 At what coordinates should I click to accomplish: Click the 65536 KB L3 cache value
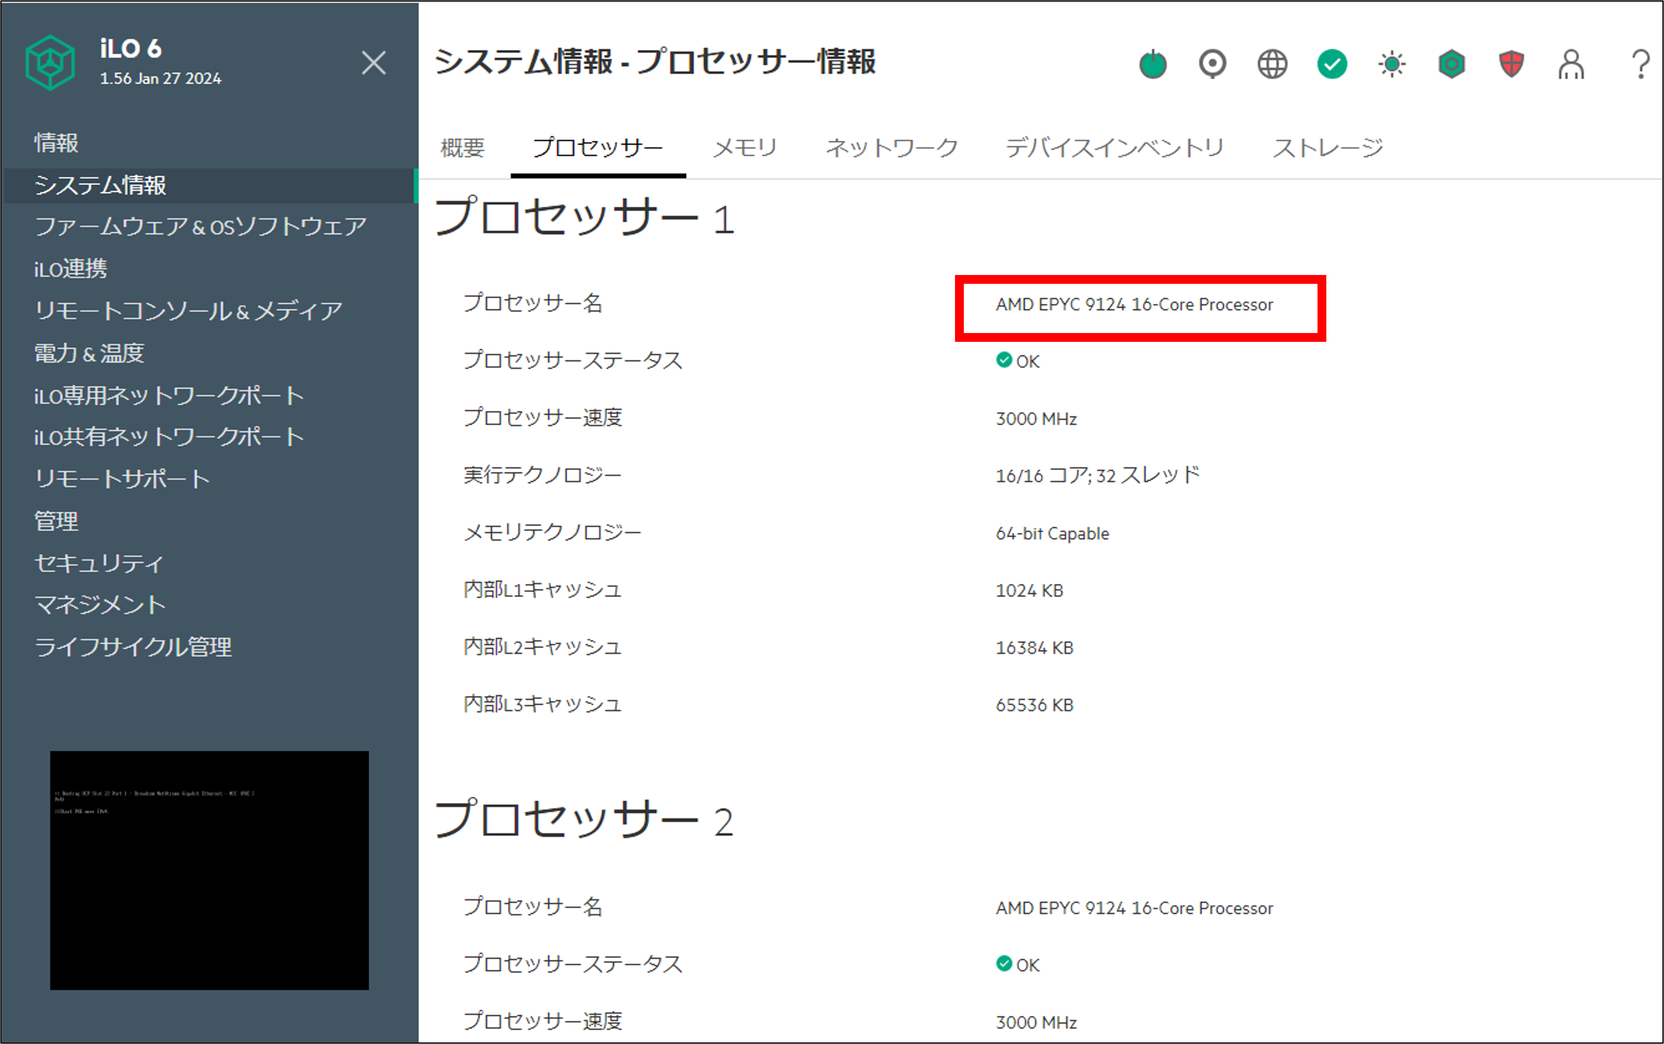1034,706
